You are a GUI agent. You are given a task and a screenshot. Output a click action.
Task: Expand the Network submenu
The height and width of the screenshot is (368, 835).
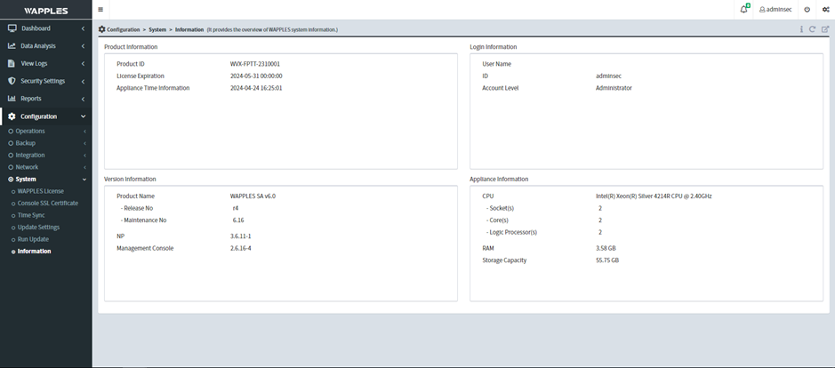[27, 167]
